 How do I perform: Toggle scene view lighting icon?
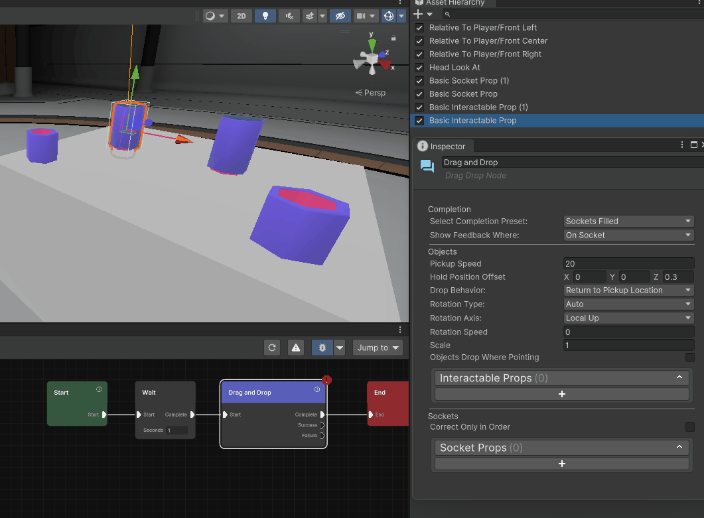coord(265,16)
